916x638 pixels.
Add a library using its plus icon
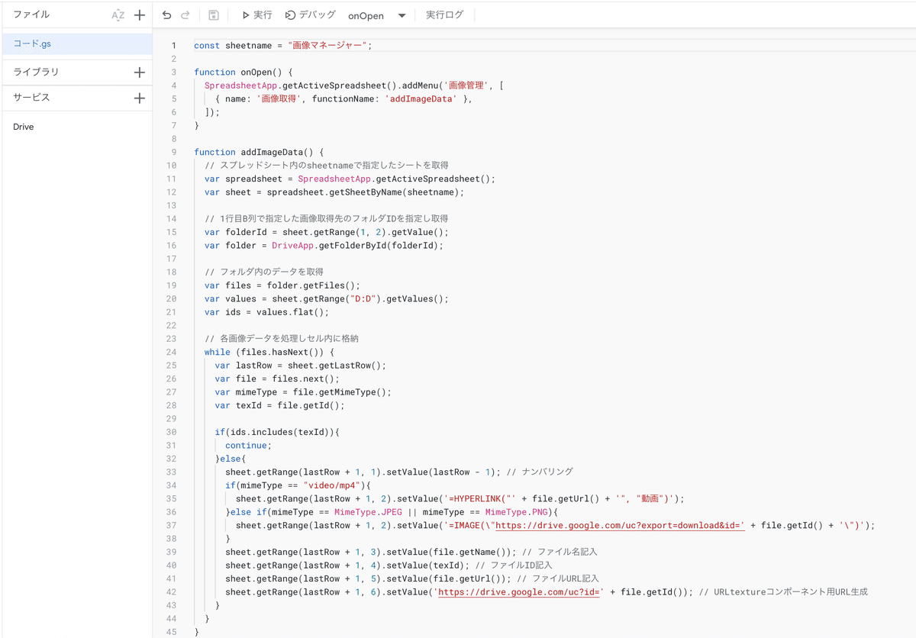(139, 72)
